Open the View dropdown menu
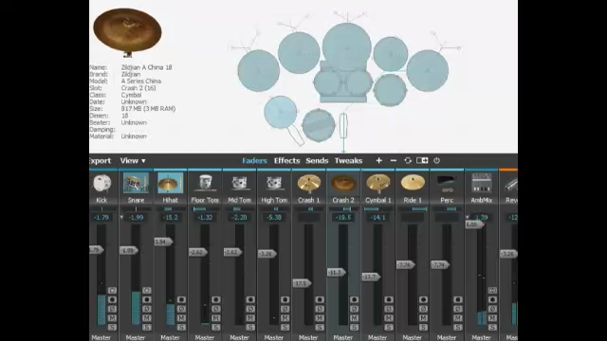This screenshot has height=341, width=607. tap(133, 160)
